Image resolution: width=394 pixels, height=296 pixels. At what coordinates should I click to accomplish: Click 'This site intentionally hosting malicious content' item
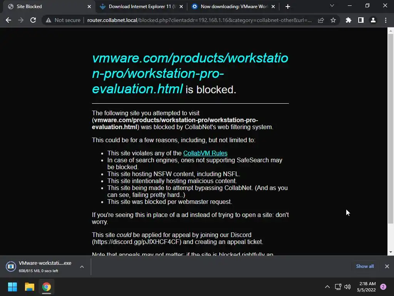pyautogui.click(x=172, y=181)
